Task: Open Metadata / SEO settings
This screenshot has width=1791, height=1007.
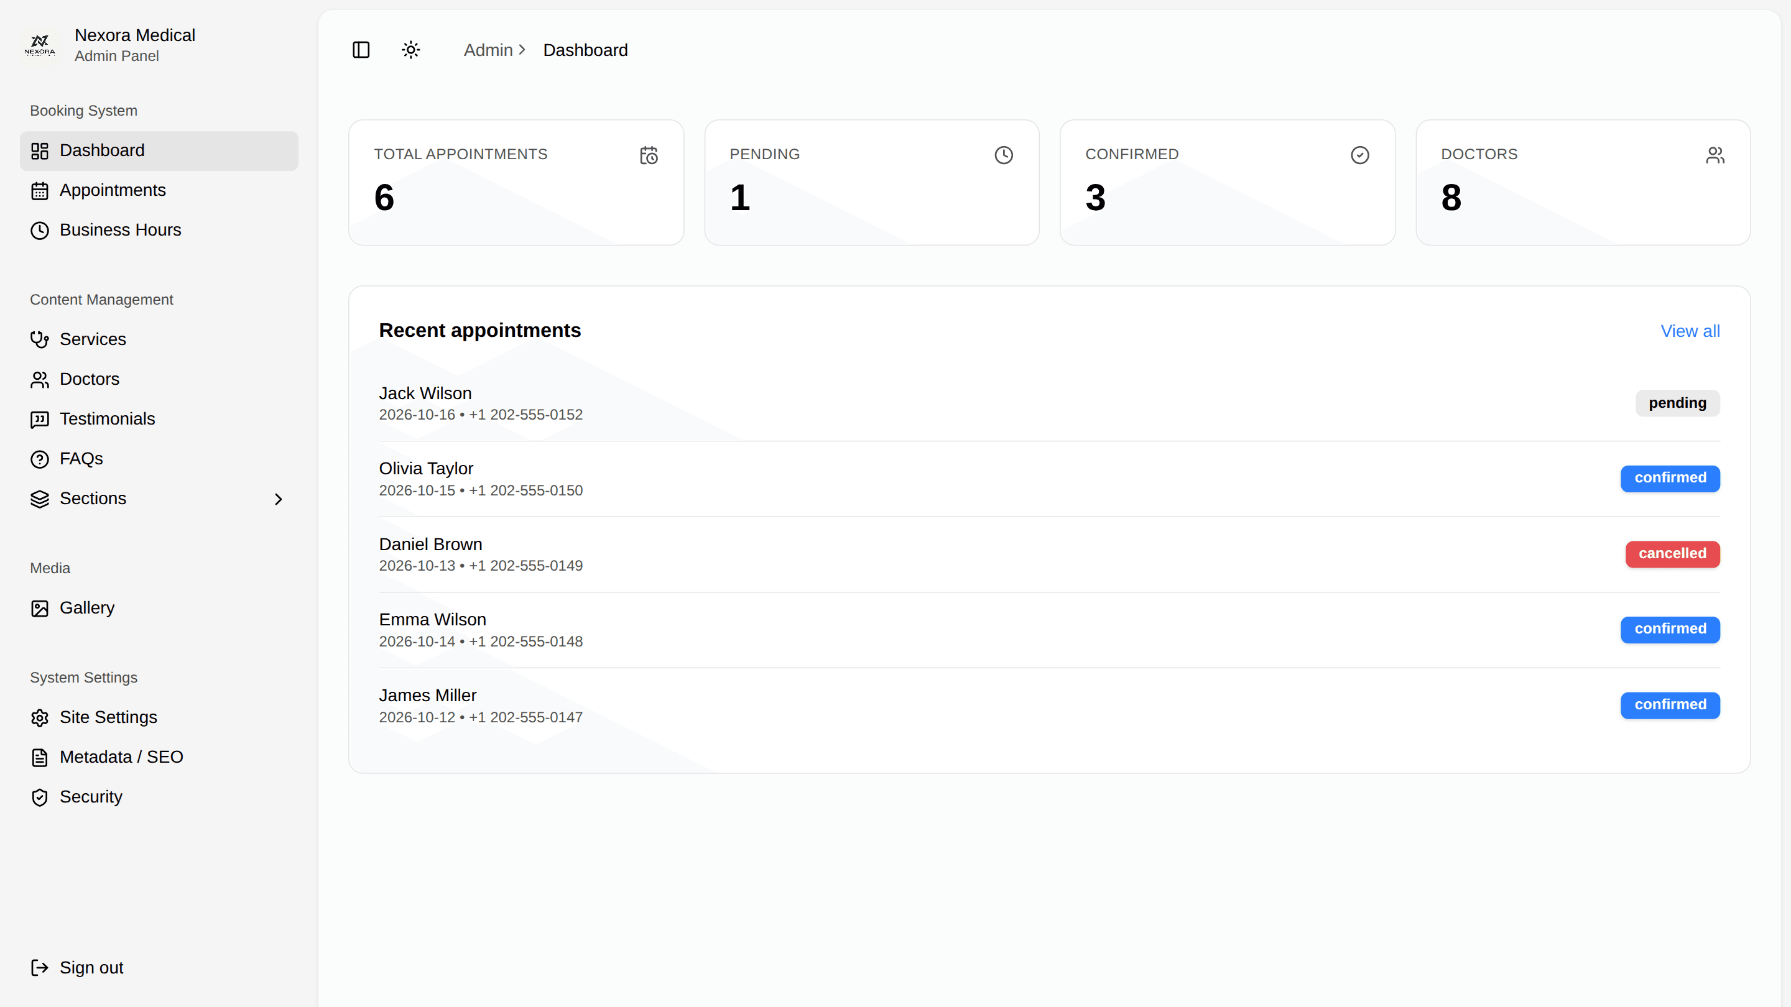Action: pos(159,758)
